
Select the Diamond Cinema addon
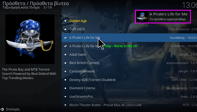click(129, 88)
